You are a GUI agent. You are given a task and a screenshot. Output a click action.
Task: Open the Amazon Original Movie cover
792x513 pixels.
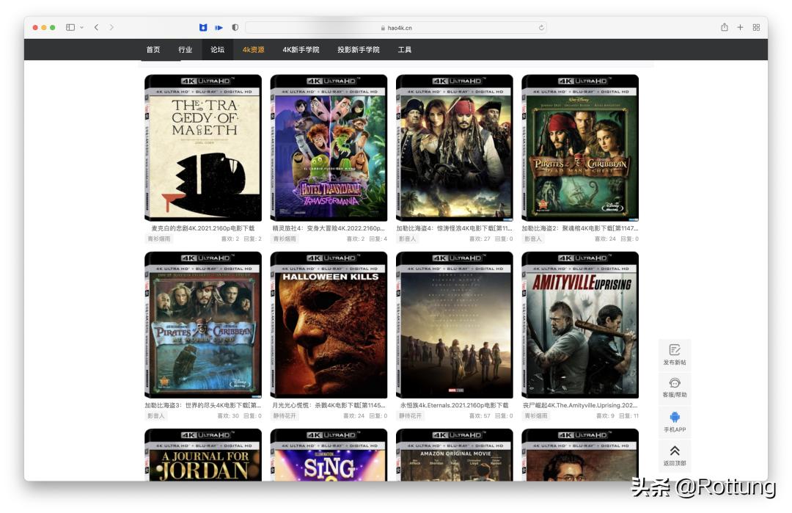point(455,455)
